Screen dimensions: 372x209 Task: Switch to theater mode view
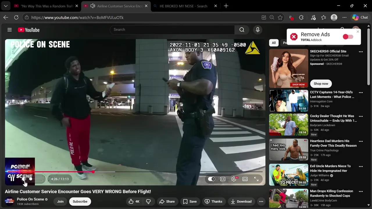coord(245,179)
